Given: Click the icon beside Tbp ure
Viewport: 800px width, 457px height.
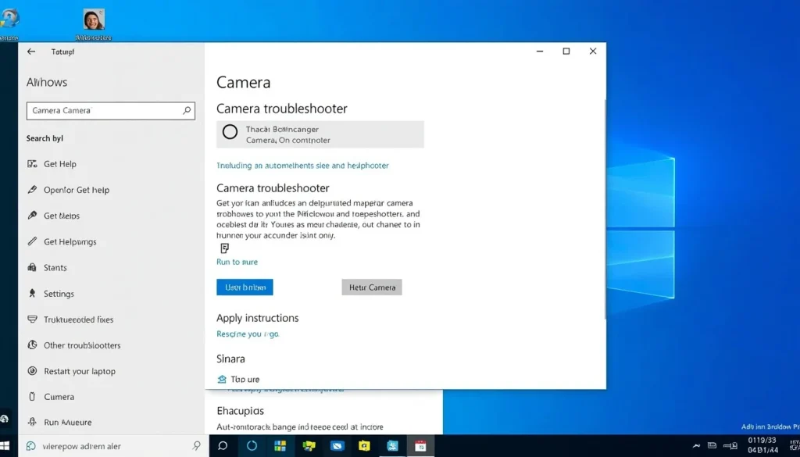Looking at the screenshot, I should (222, 379).
